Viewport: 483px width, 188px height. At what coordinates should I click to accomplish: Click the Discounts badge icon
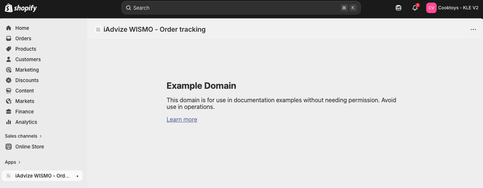[x=9, y=80]
